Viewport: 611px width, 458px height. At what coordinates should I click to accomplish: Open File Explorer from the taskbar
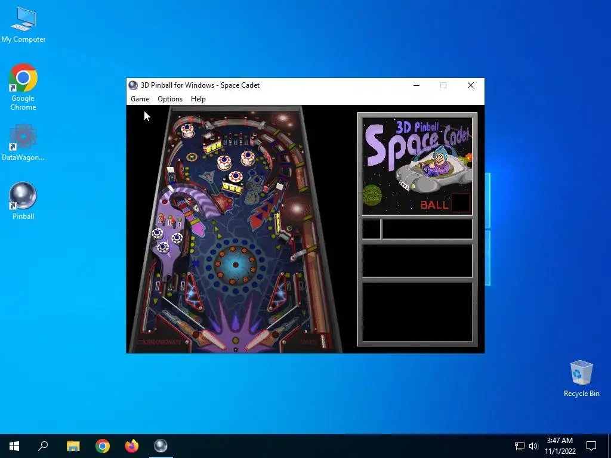pos(73,446)
